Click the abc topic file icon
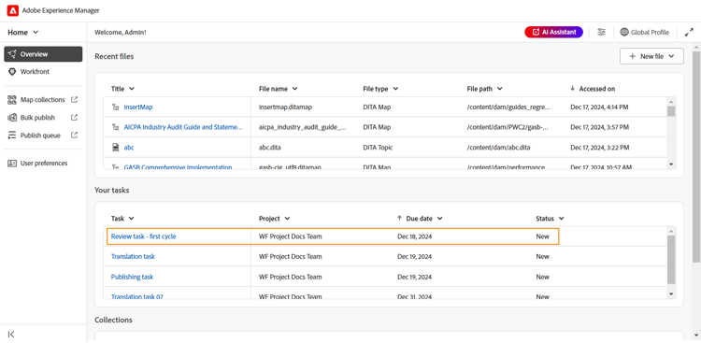 coord(116,147)
